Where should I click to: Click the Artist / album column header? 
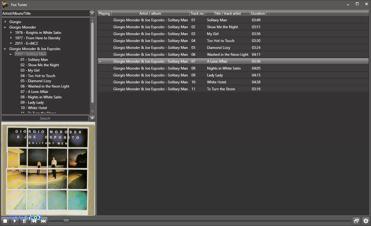pos(150,13)
